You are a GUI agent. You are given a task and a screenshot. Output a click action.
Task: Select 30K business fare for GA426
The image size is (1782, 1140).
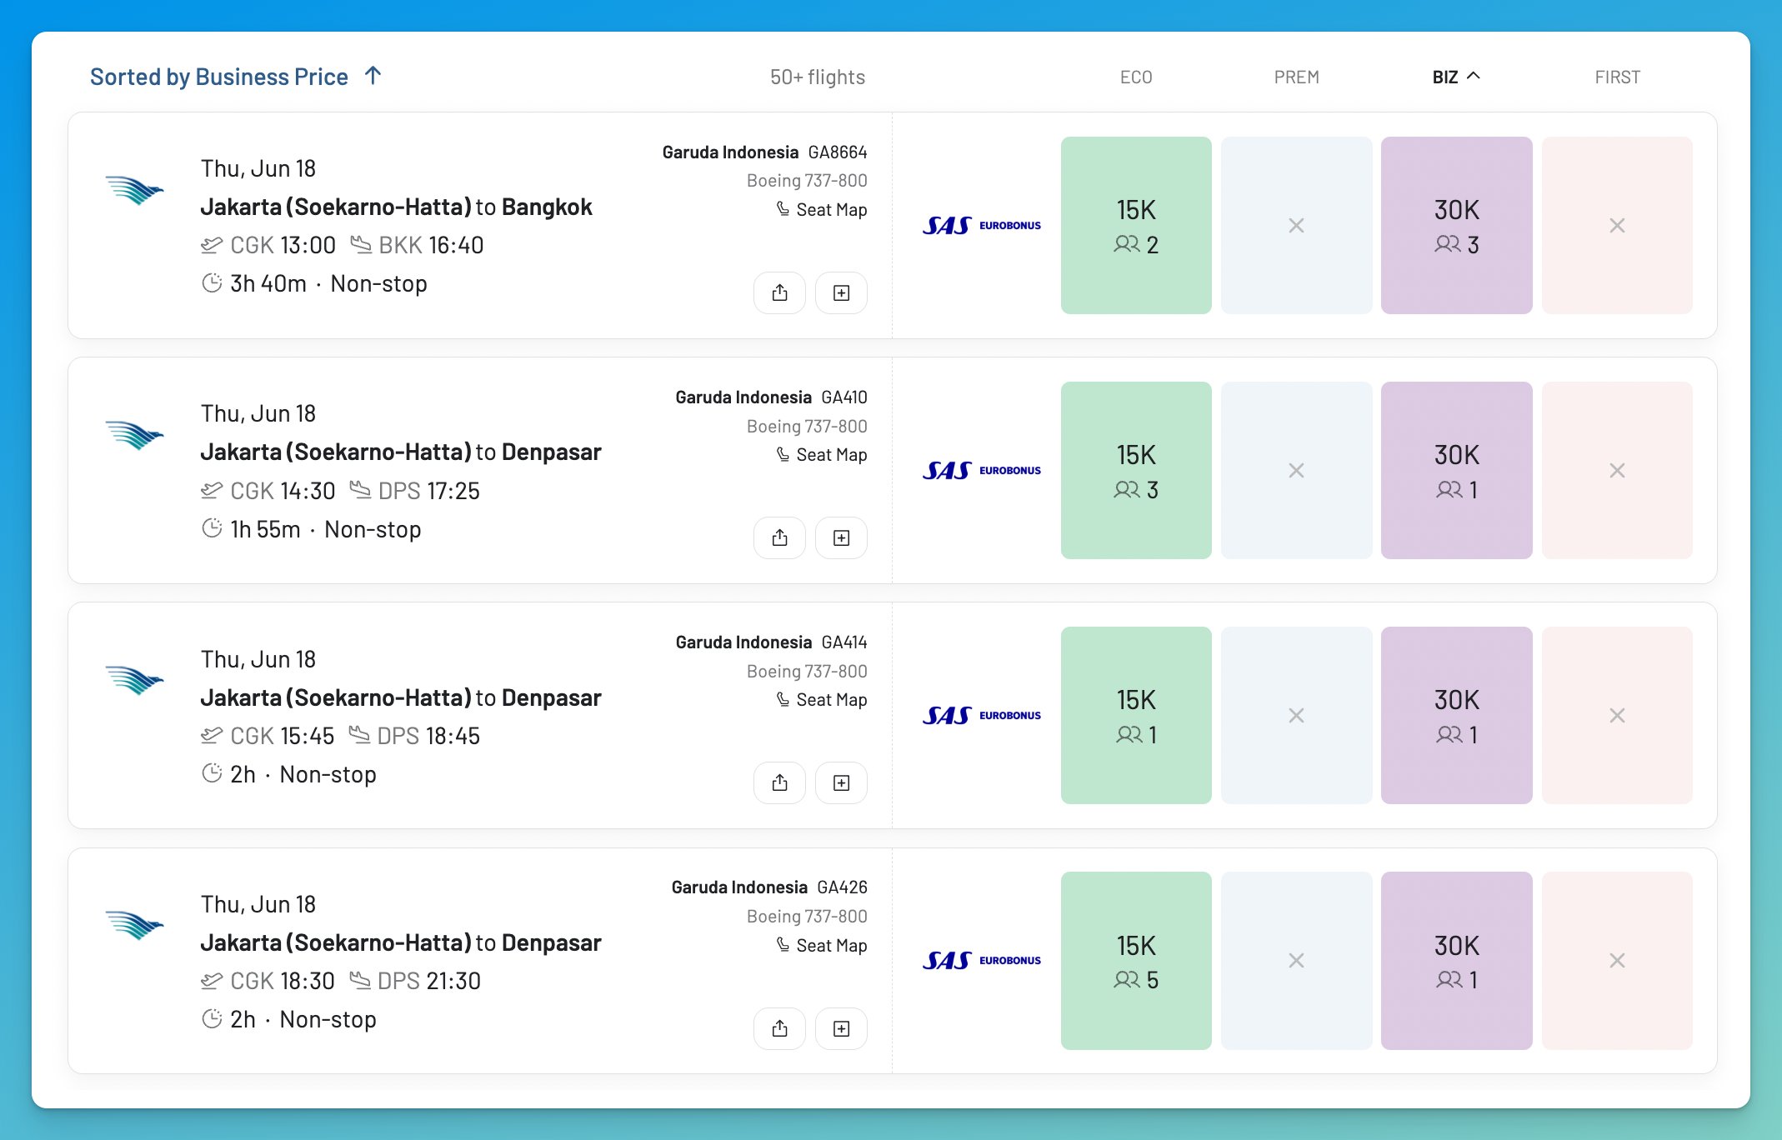tap(1456, 960)
